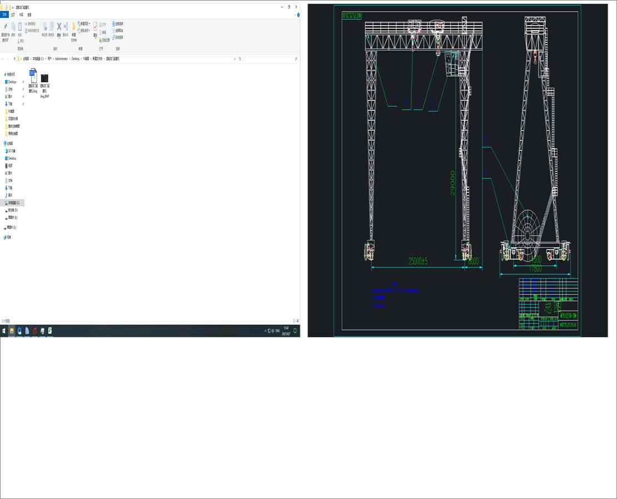Select Local Disk (C:) in the navigation pane

pos(12,203)
